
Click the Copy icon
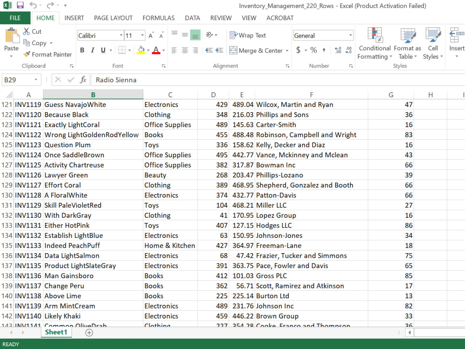[x=27, y=43]
